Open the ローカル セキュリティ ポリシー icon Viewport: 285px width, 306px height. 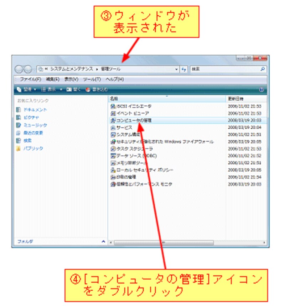tap(113, 170)
